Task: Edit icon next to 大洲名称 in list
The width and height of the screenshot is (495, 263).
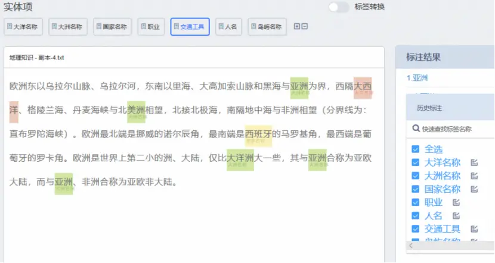Action: pyautogui.click(x=474, y=176)
